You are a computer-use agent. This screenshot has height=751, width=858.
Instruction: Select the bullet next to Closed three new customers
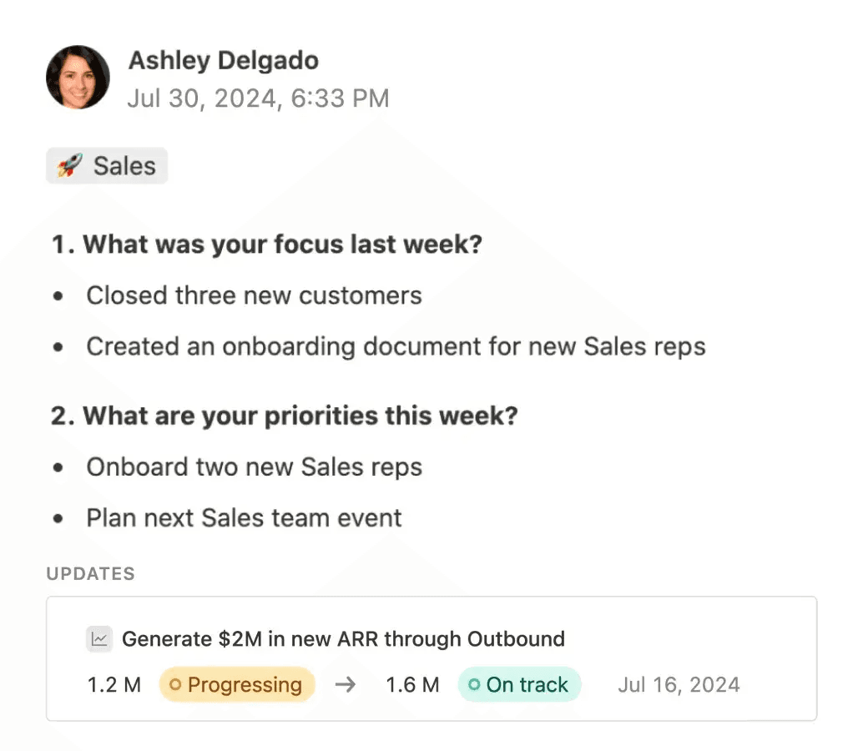(x=58, y=295)
